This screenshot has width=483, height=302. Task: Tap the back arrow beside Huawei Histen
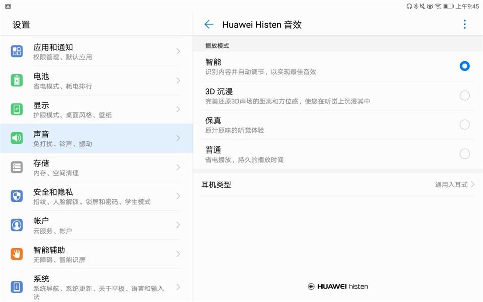[x=209, y=24]
